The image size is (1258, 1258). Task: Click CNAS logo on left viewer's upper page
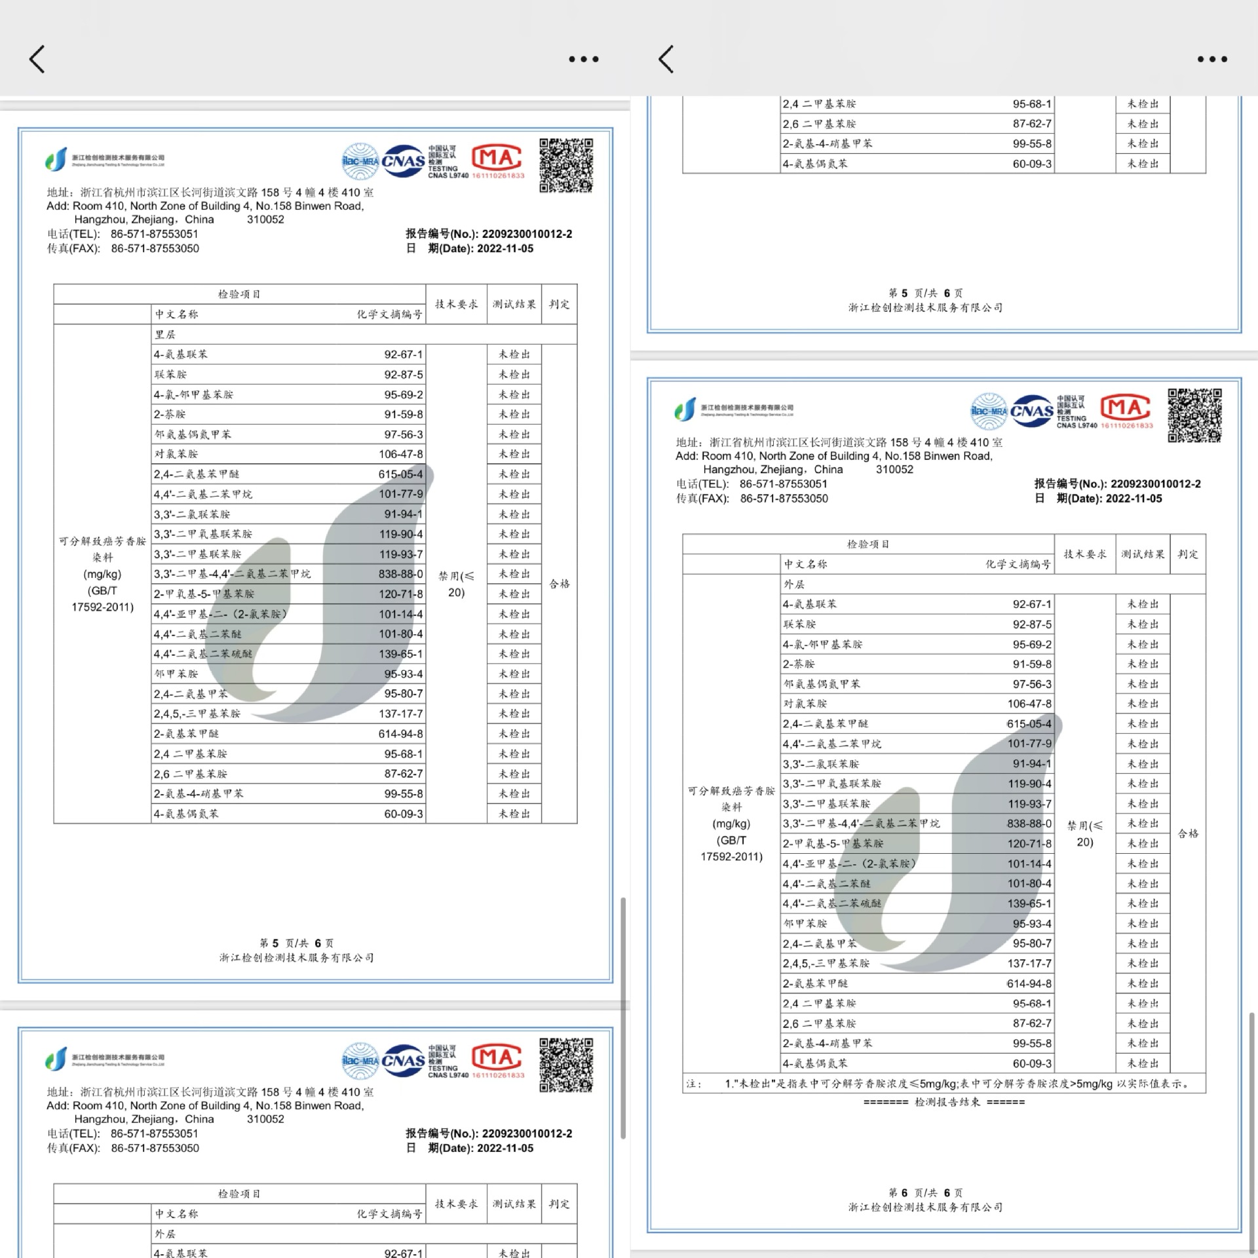pyautogui.click(x=403, y=161)
